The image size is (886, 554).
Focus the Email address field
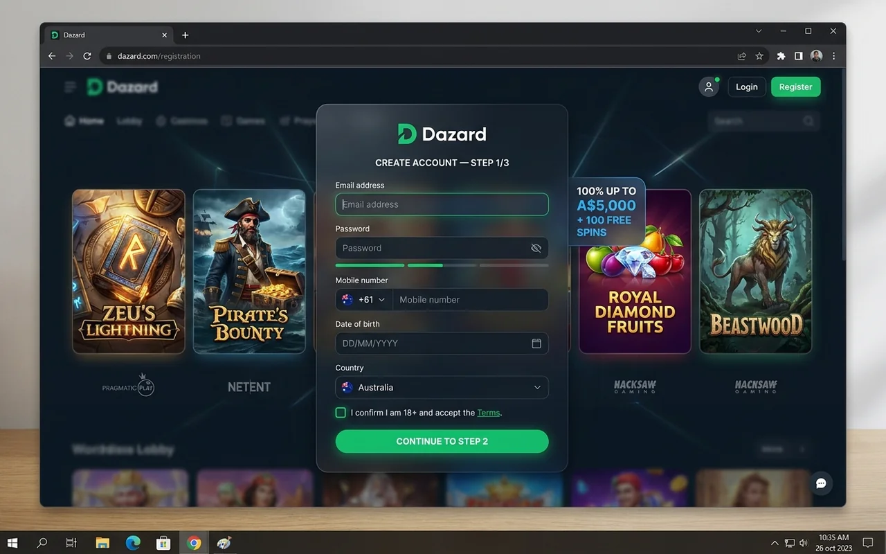(x=442, y=204)
